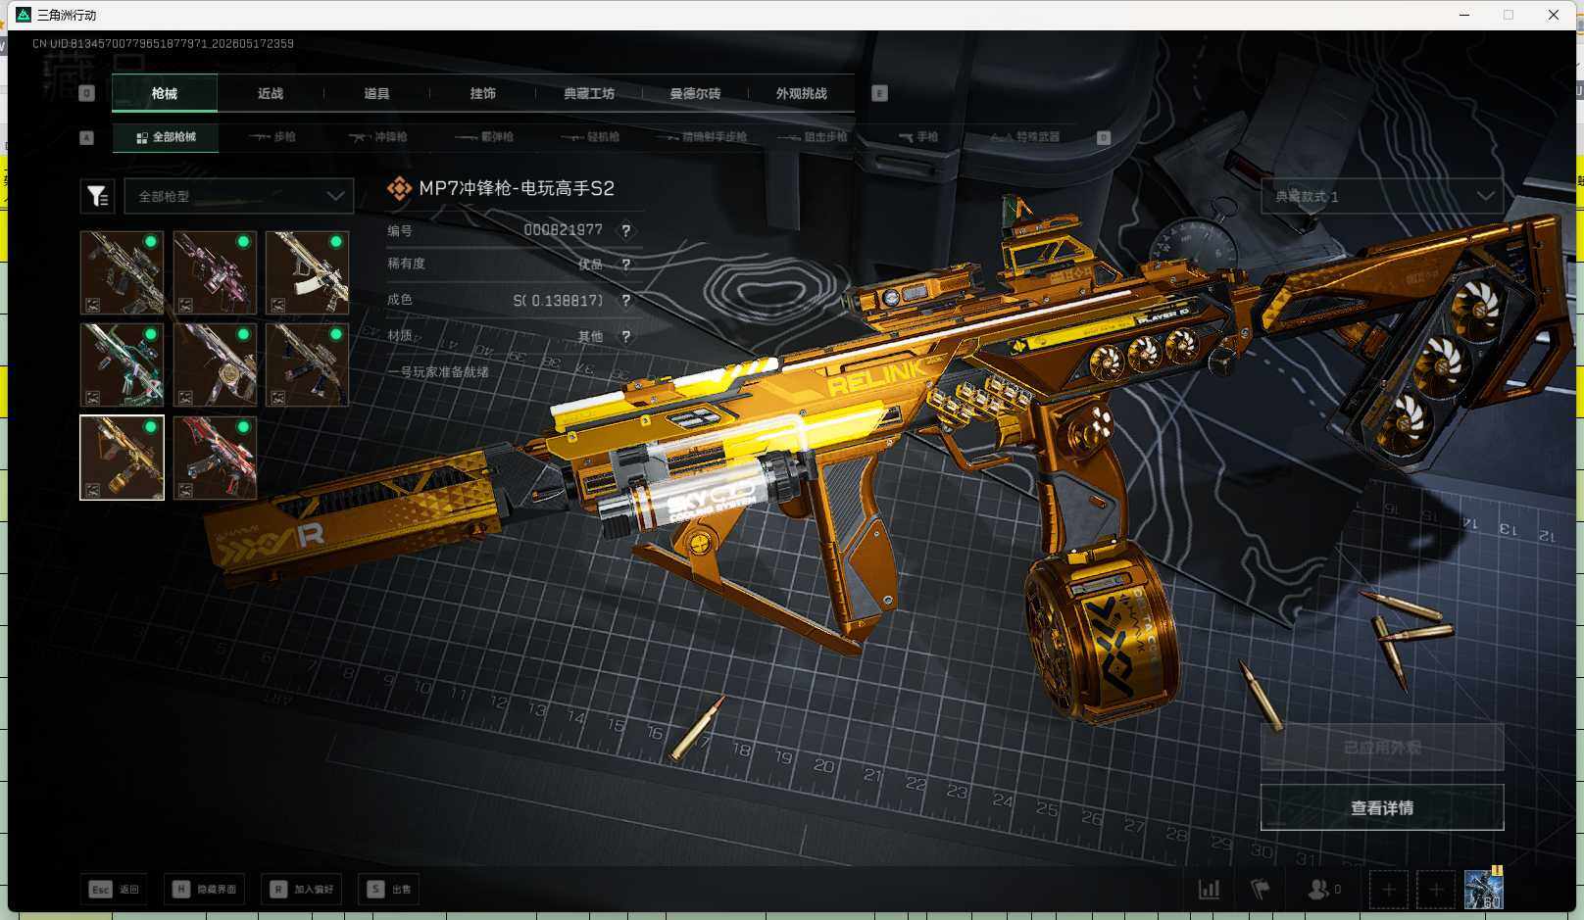Click the first empty squad slot plus
Screen dimensions: 1584x920
(1389, 890)
